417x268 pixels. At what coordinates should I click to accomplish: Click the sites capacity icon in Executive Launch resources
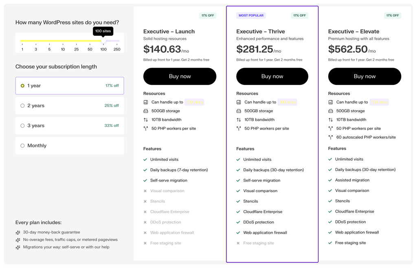[145, 102]
